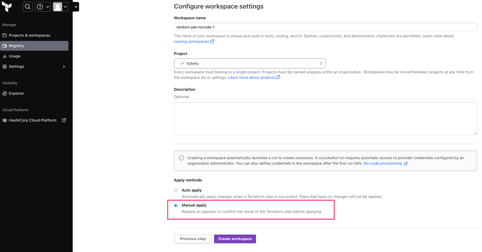Go to Projects & workspaces
The height and width of the screenshot is (252, 482).
[x=29, y=35]
